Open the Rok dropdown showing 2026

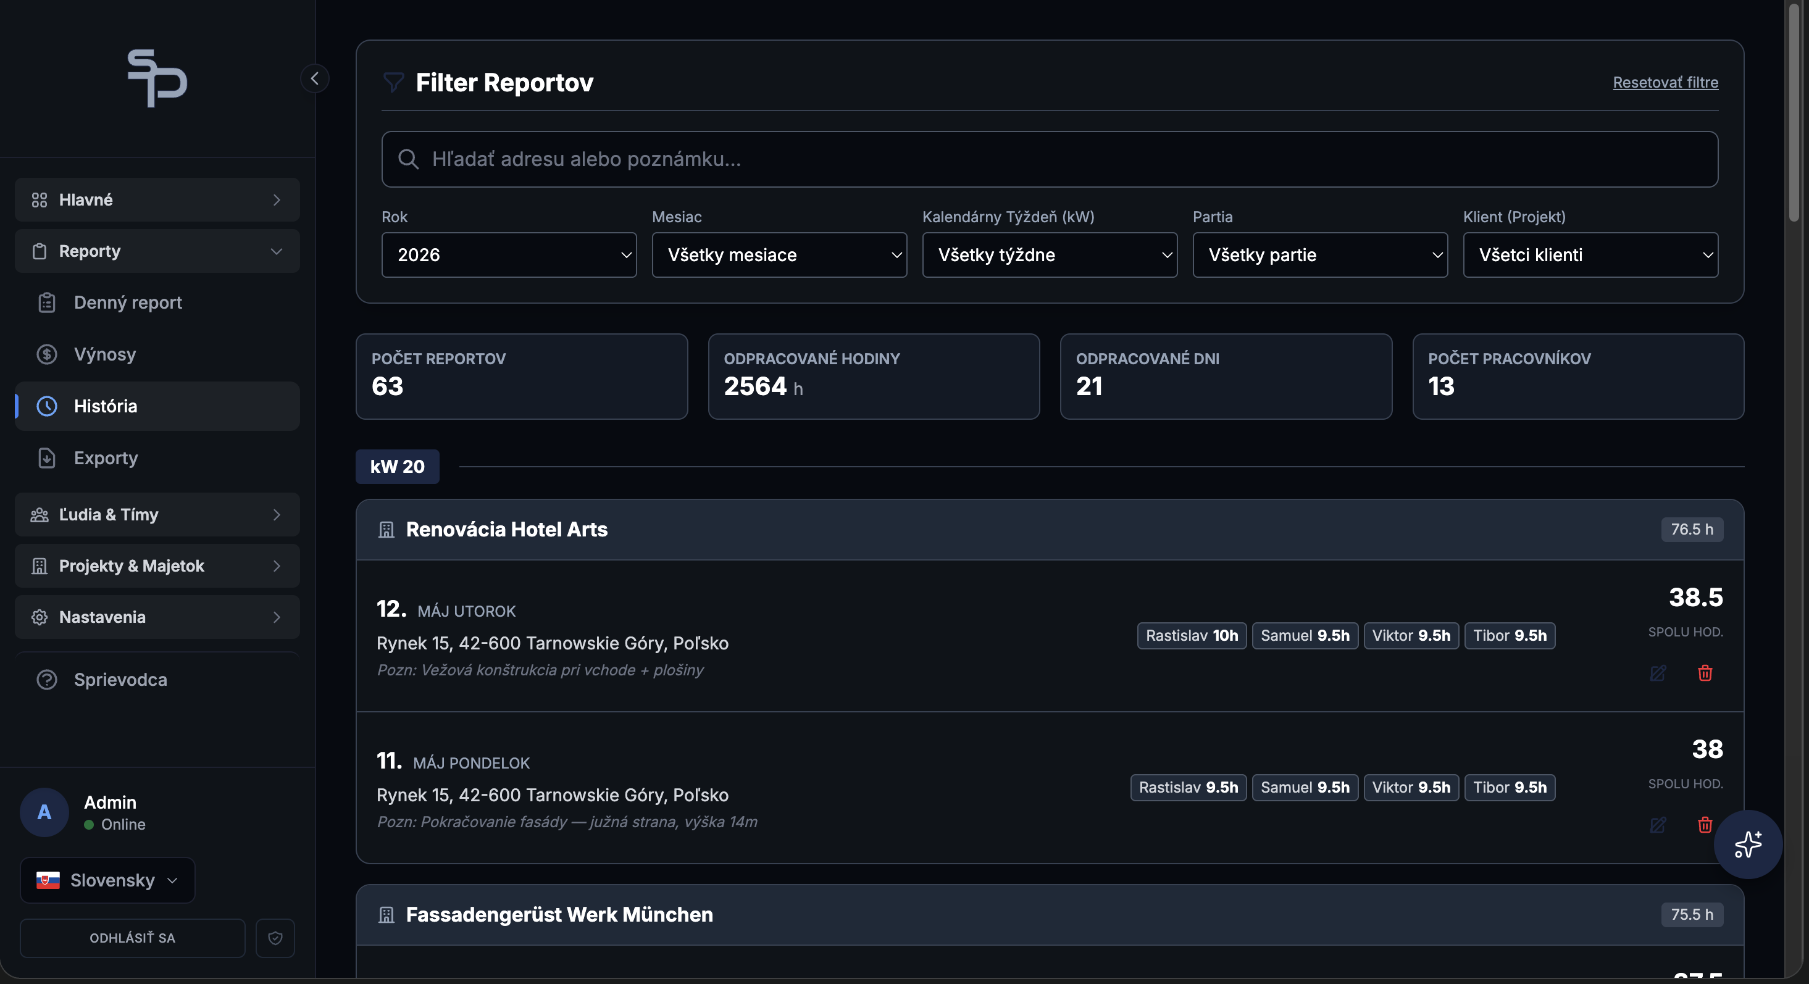pyautogui.click(x=509, y=255)
